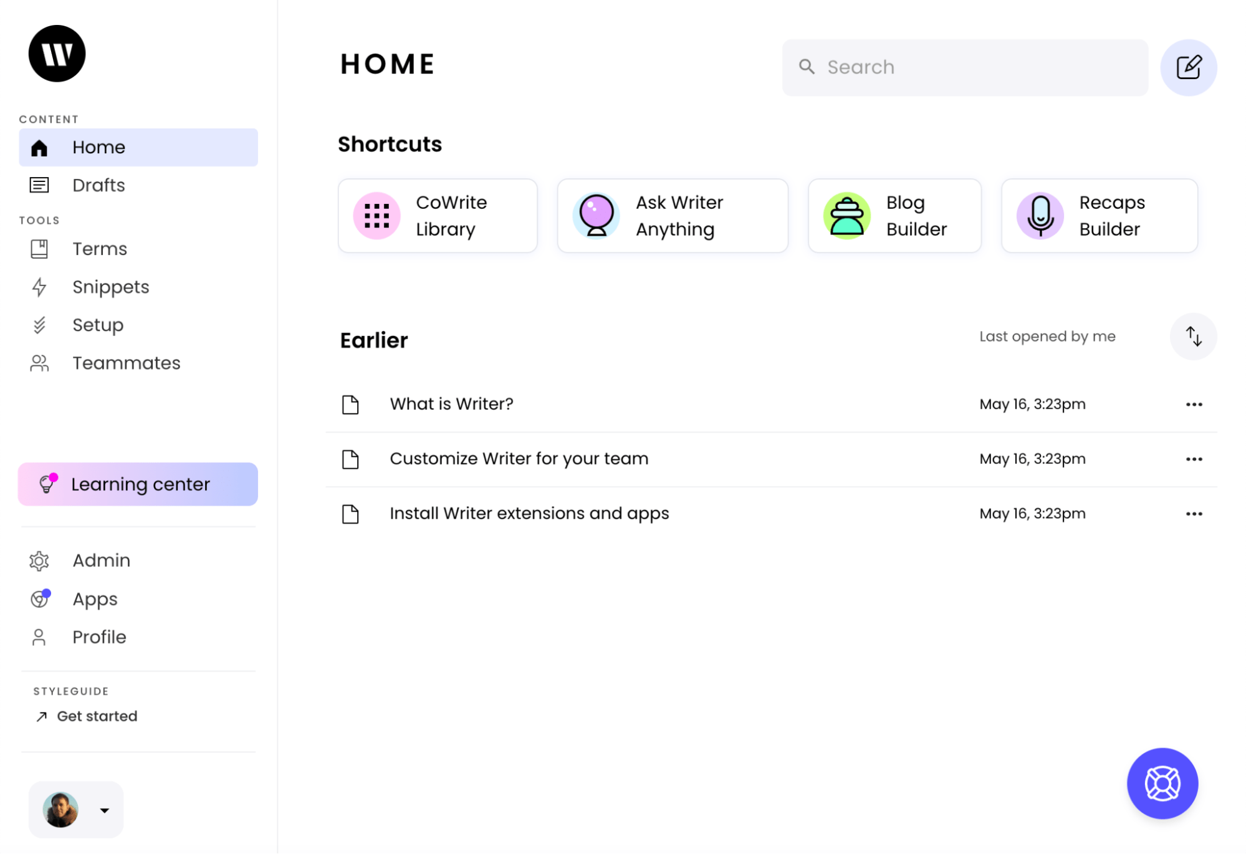Click 'Last opened by me' column header

click(1047, 336)
